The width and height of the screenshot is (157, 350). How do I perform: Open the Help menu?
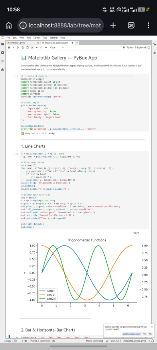[63, 38]
